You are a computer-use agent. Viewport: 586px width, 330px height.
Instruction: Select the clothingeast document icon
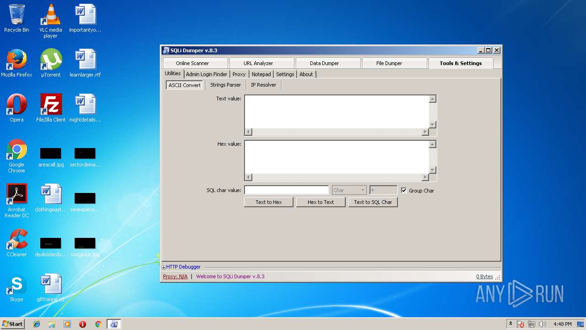pos(51,198)
